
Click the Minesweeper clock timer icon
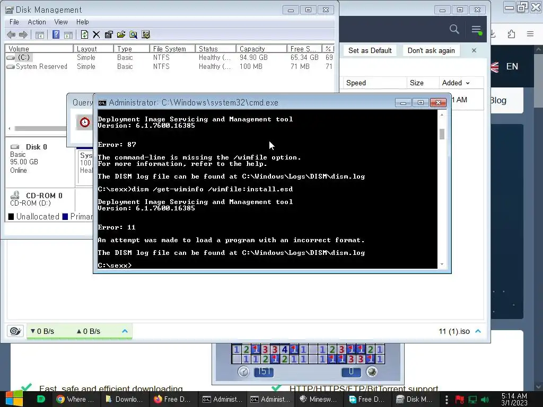(243, 371)
